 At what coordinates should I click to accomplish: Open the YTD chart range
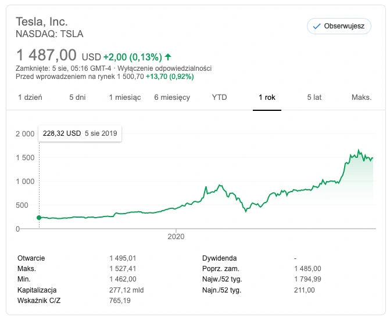point(219,97)
